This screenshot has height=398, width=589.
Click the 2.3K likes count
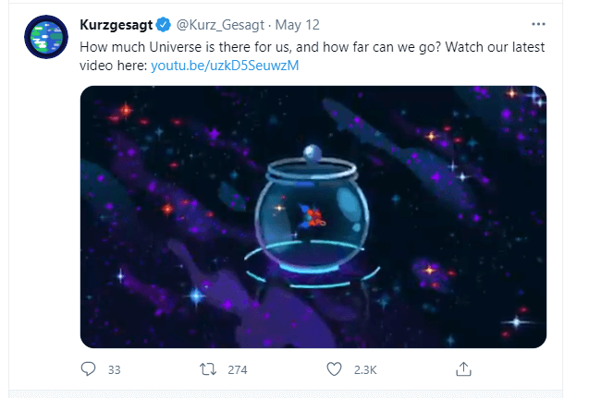coord(365,370)
